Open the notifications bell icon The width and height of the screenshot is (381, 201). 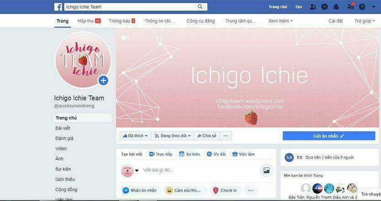(336, 7)
